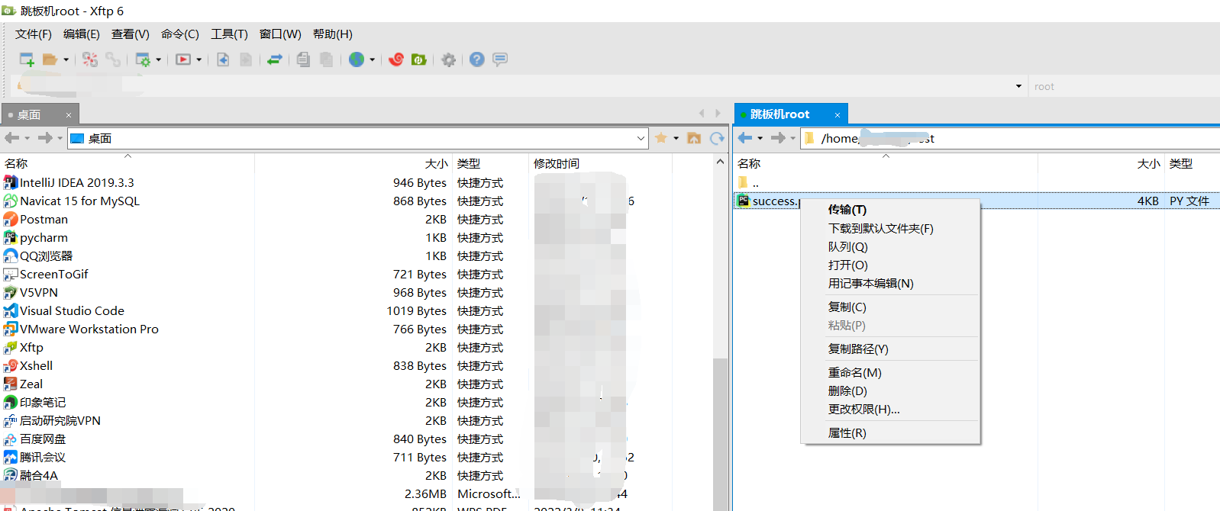This screenshot has height=511, width=1220.
Task: Click local pane back arrow
Action: click(x=11, y=138)
